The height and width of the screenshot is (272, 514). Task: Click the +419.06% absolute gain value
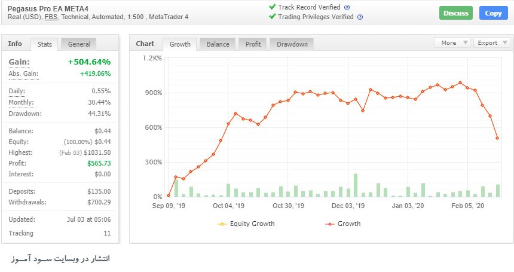pos(95,74)
